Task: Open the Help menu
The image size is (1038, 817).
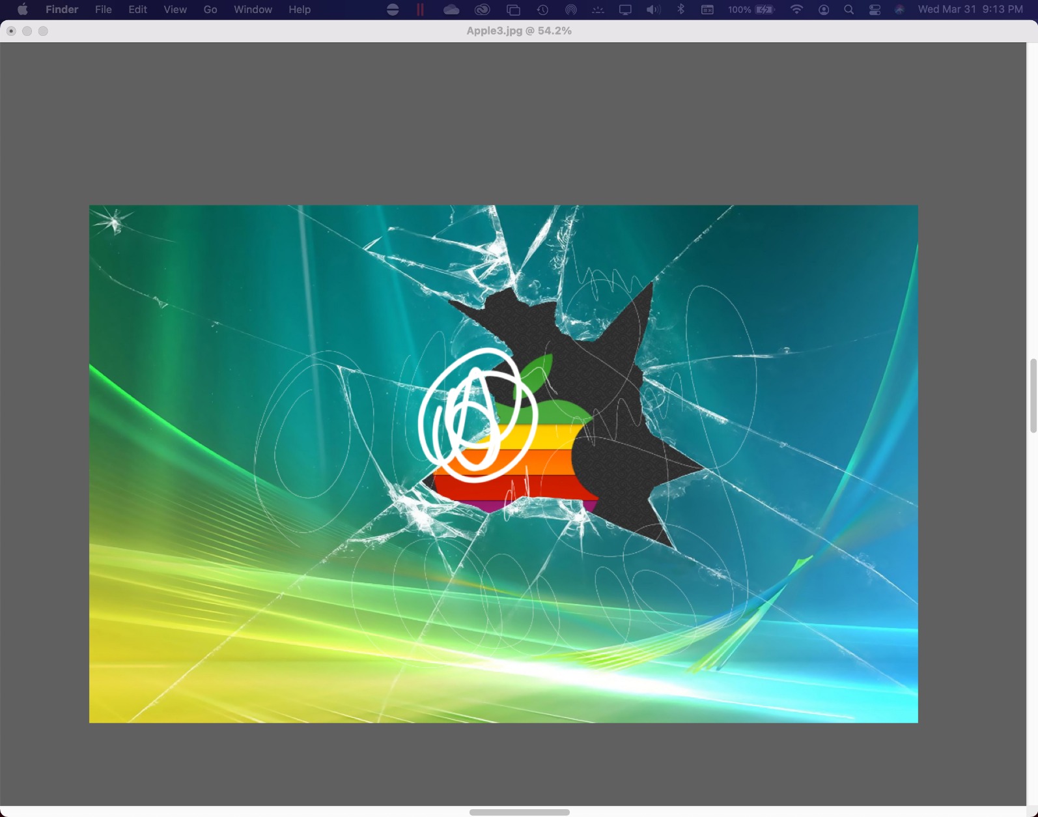Action: tap(300, 10)
